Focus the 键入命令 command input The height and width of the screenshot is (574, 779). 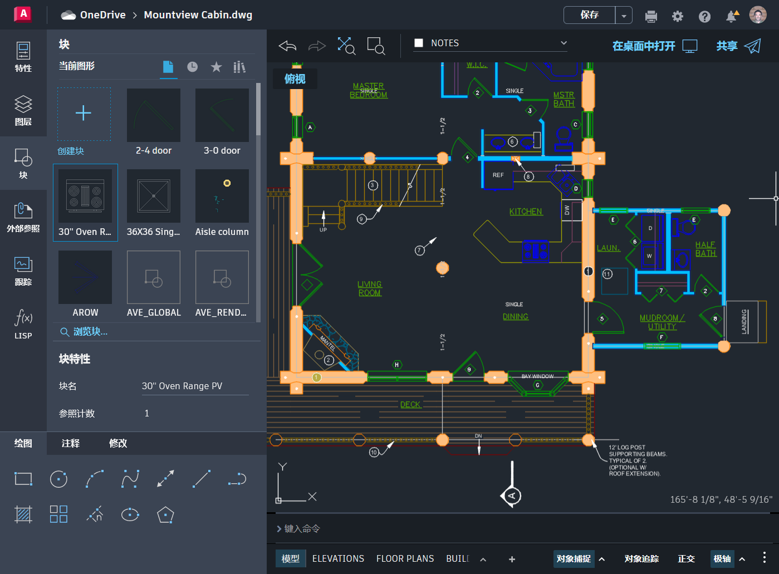click(x=522, y=528)
